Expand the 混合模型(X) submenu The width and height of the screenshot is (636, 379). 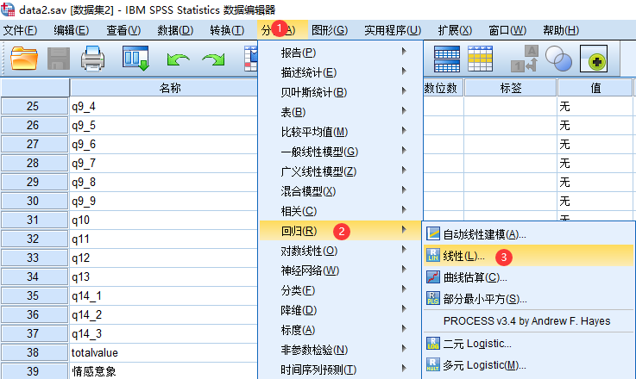(340, 190)
